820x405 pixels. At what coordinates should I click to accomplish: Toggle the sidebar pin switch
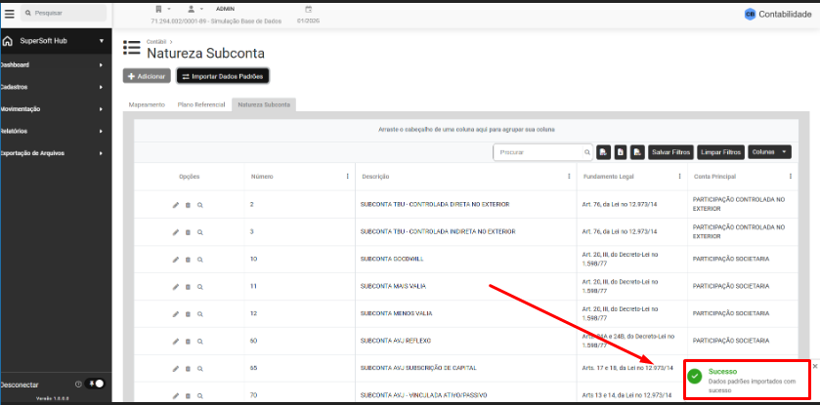pos(96,385)
